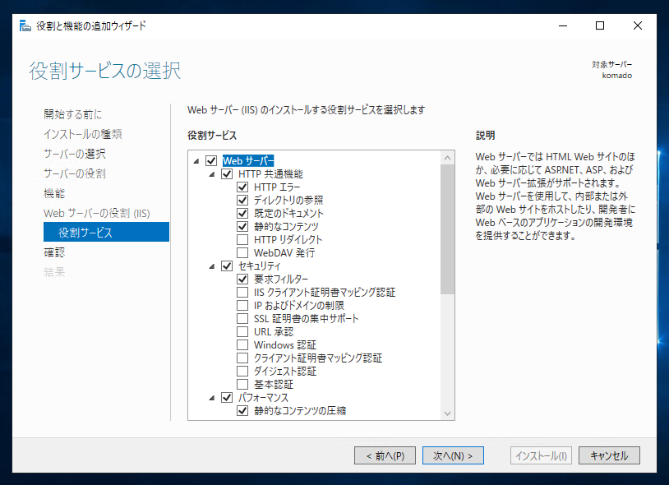Select the HTTP 共通機能 label
Viewport: 669px width, 485px height.
point(270,174)
